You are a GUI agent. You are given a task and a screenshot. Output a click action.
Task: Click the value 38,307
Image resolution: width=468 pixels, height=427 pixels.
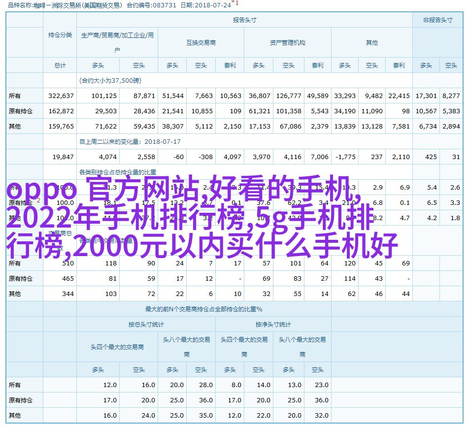(x=173, y=126)
